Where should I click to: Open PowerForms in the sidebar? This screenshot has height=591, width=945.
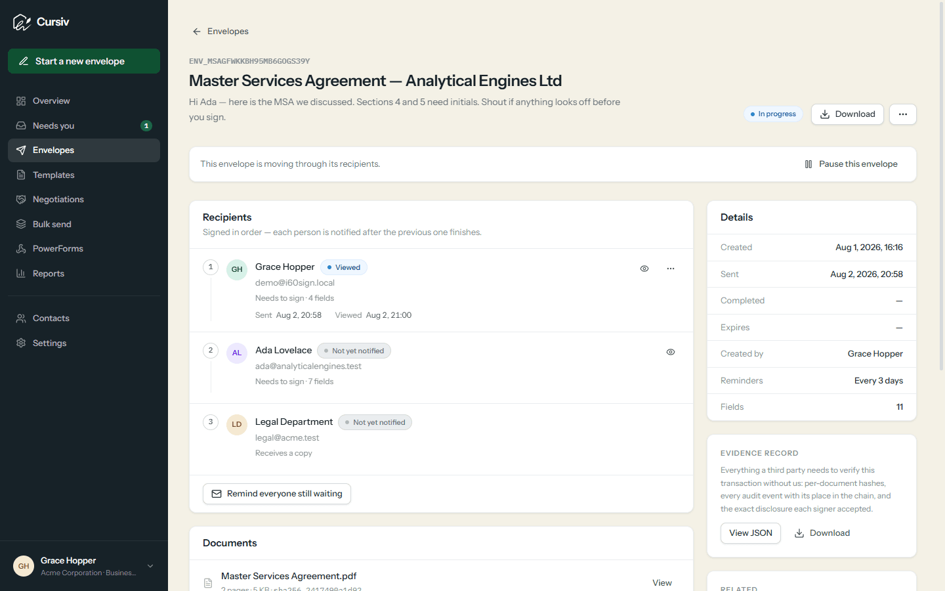coord(84,249)
